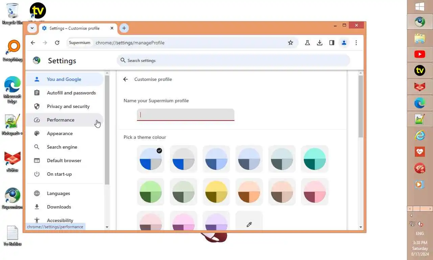
Task: Select the pink theme colour in second row
Action: pos(315,192)
